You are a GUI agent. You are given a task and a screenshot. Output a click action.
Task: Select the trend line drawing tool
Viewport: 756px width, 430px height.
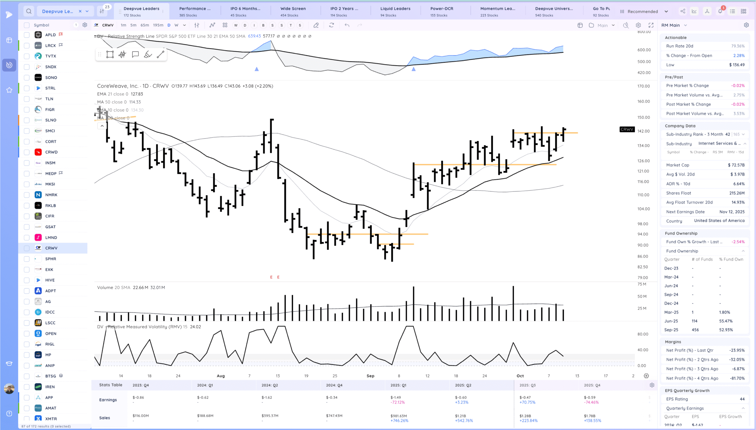coord(160,54)
